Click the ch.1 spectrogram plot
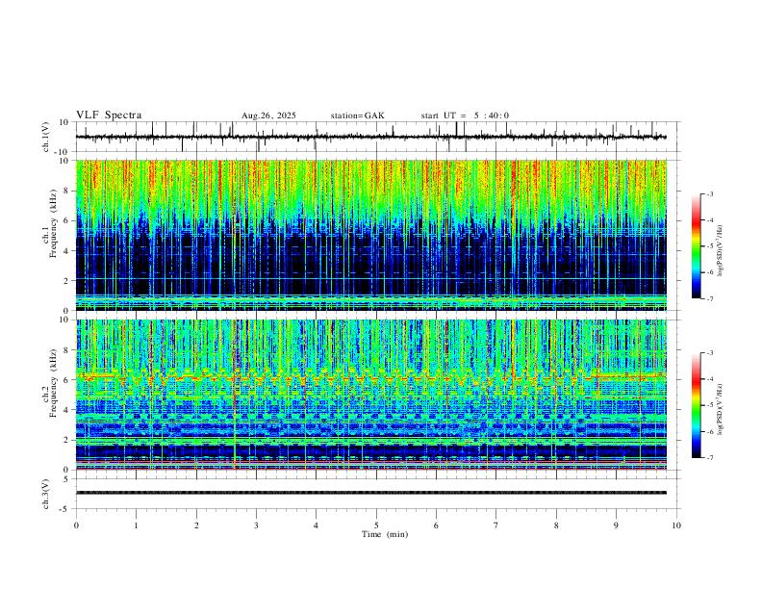762x589 pixels. [x=370, y=235]
